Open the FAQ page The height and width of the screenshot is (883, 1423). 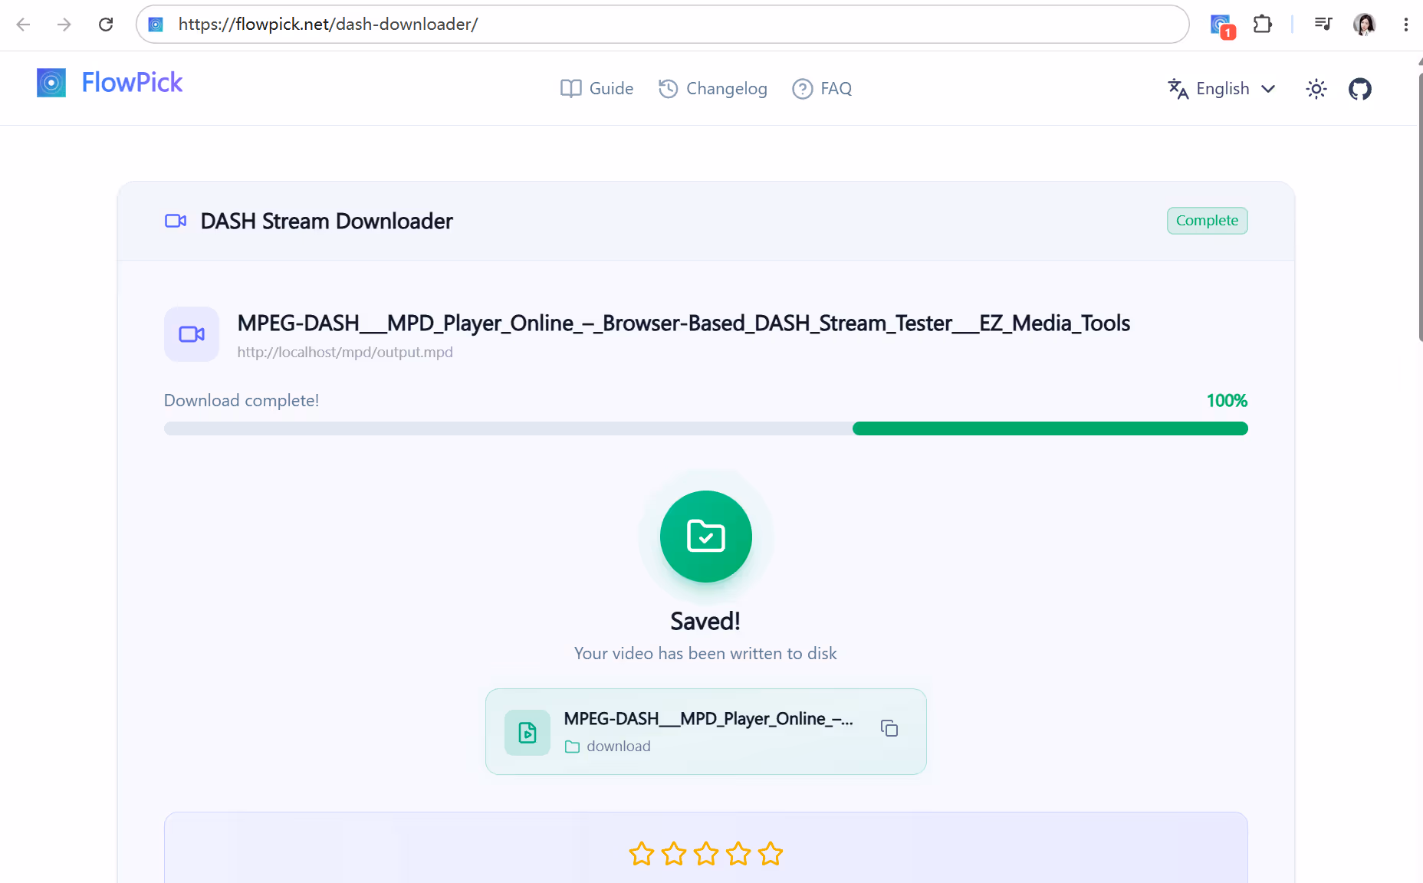(822, 89)
